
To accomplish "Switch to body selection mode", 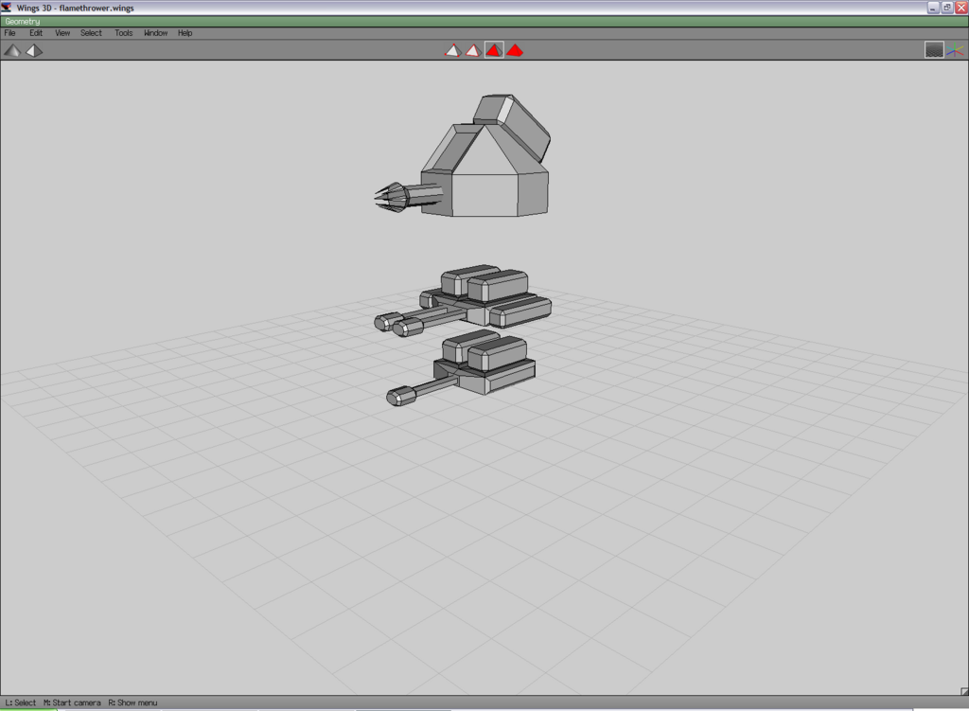I will (515, 50).
